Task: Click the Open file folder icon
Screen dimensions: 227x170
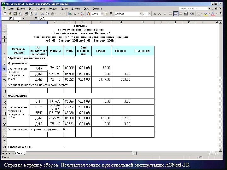Action: (10, 14)
